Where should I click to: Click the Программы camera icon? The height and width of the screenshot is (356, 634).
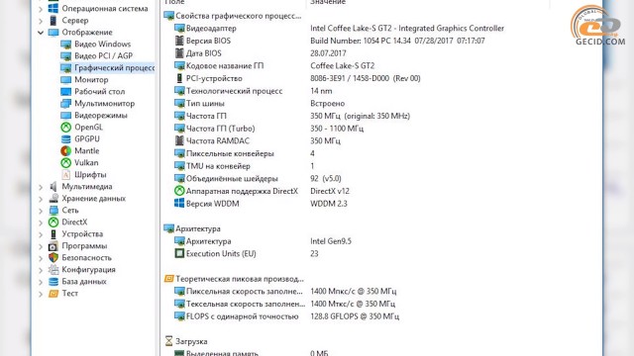[53, 246]
